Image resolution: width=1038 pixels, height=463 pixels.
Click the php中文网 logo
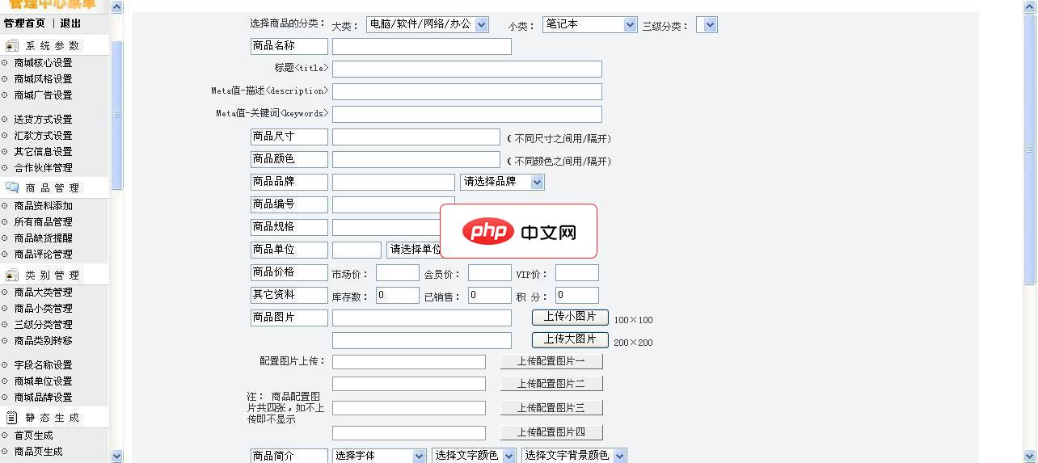519,232
